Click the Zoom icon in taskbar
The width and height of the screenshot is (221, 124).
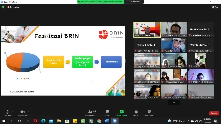[x=115, y=121]
